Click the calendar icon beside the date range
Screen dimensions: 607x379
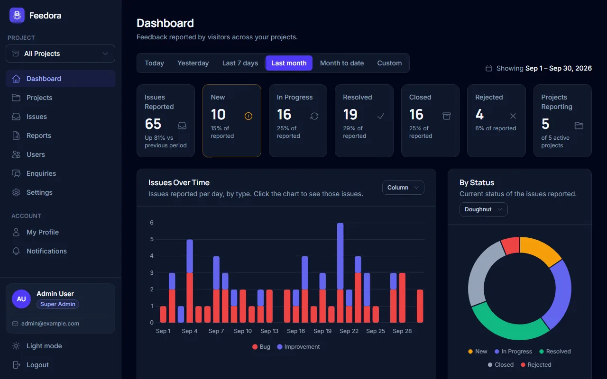[489, 68]
